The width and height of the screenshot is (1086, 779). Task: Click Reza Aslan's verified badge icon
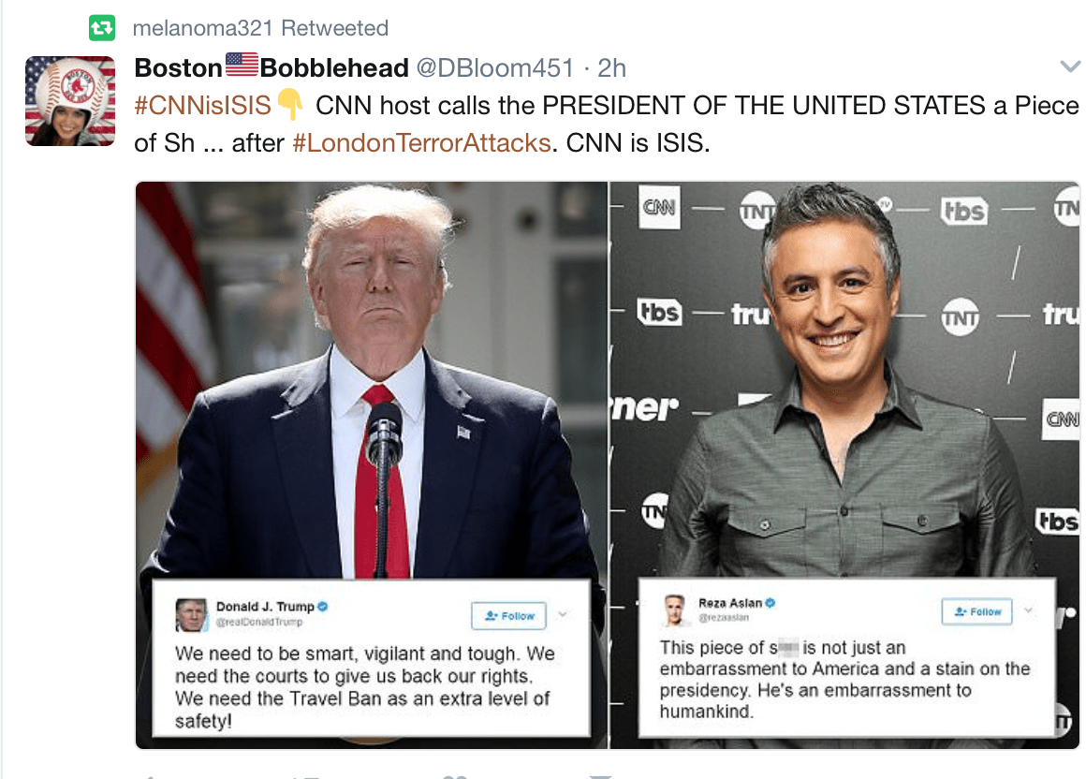[x=770, y=603]
